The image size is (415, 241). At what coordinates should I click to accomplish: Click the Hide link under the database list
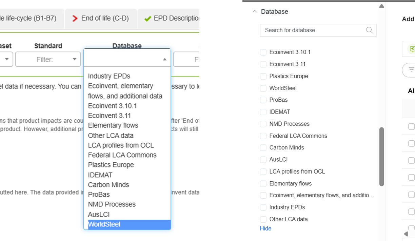(x=265, y=228)
